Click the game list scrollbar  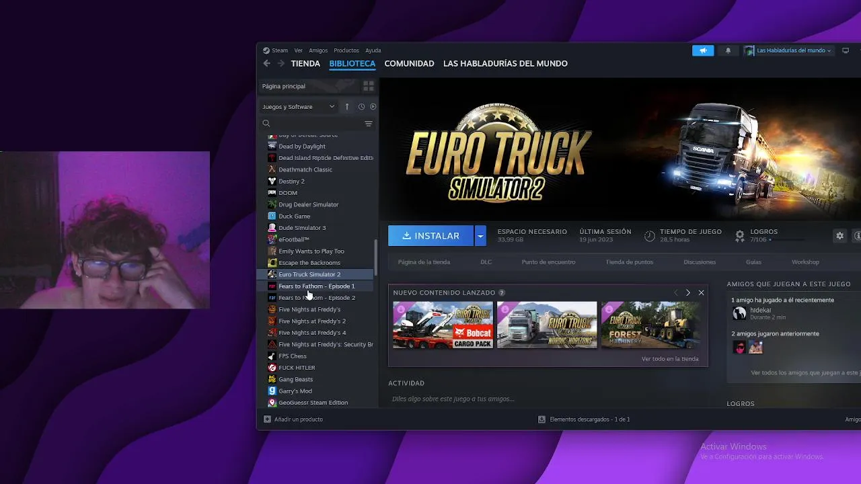(376, 257)
